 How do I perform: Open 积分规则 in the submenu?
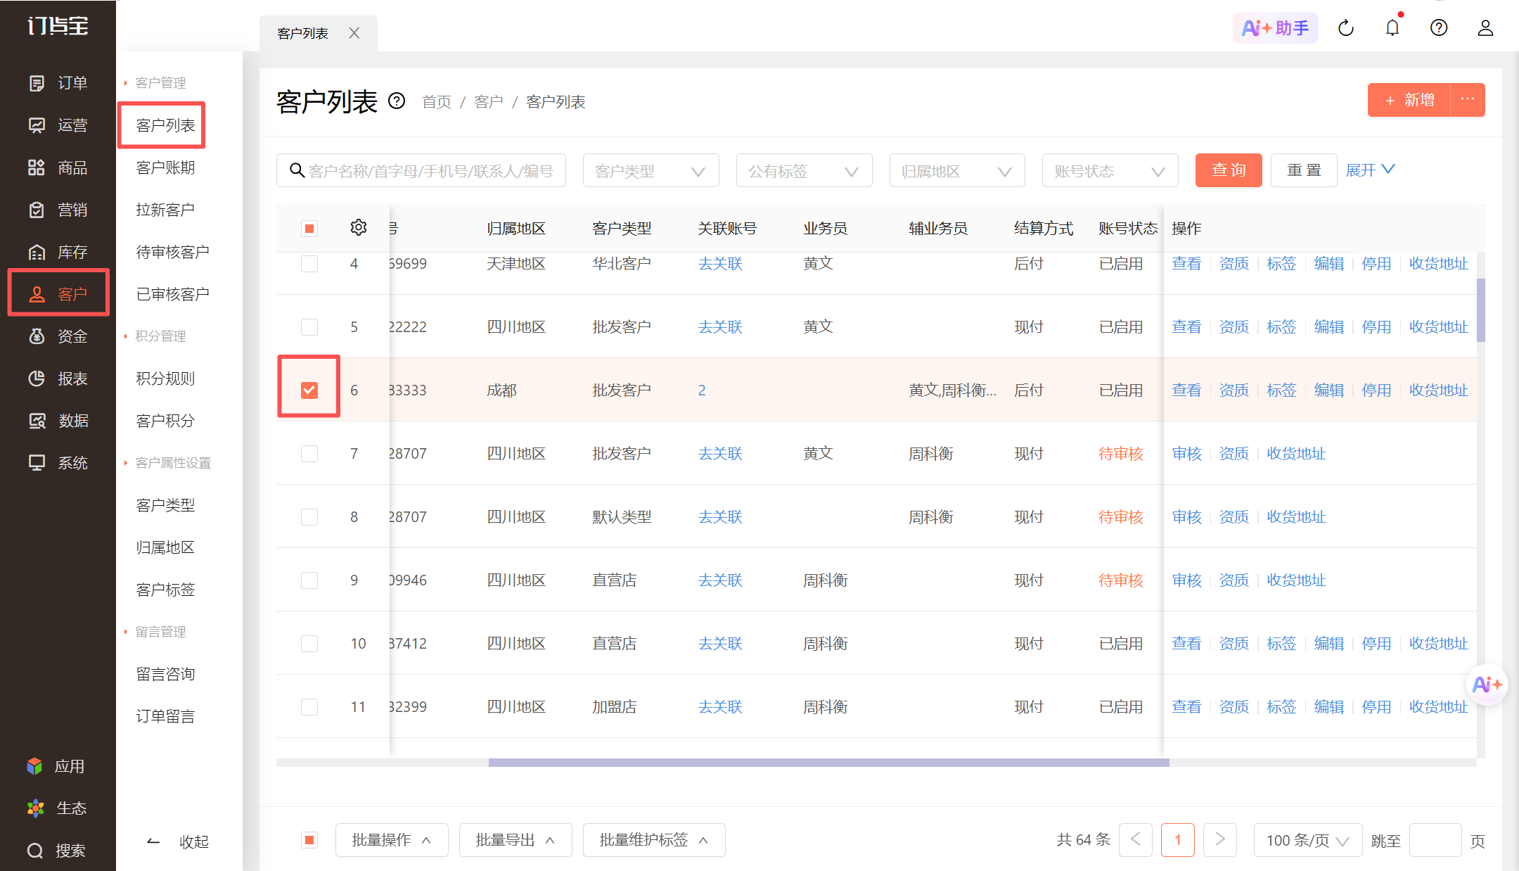[165, 379]
